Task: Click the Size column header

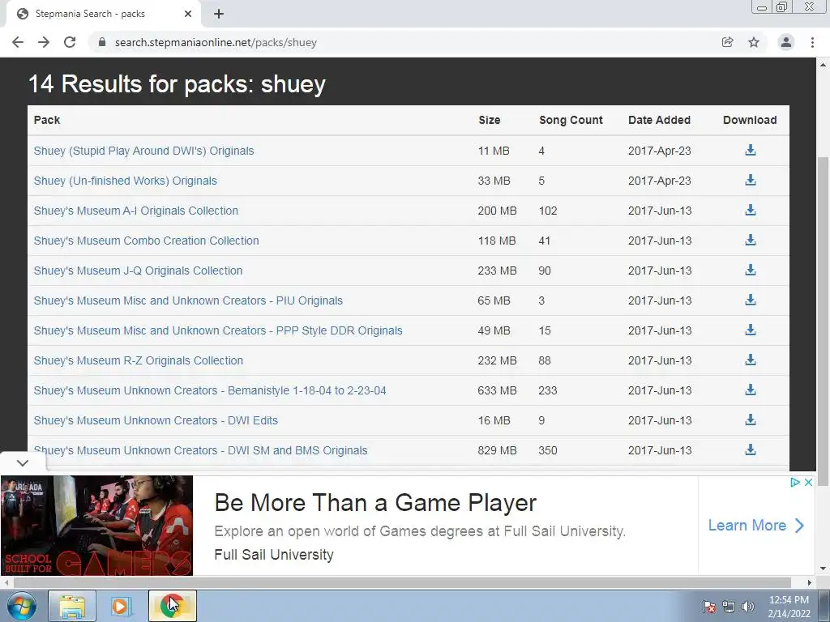Action: (489, 120)
